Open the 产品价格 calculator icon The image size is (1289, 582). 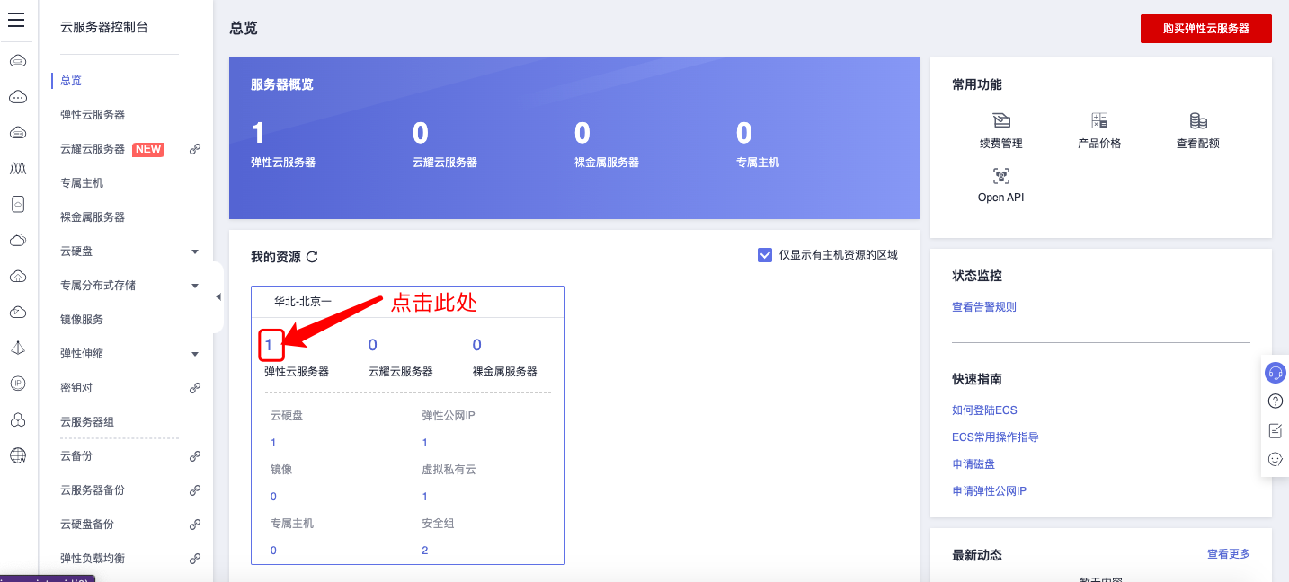tap(1099, 120)
